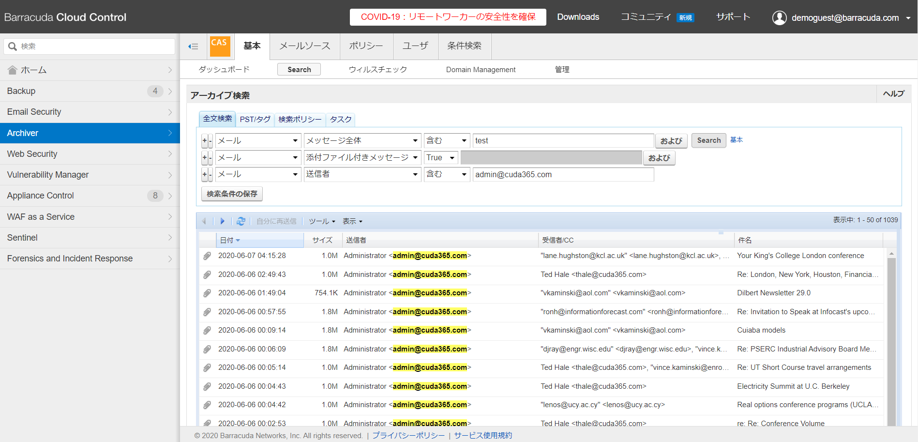Switch to the 基本 tab

pyautogui.click(x=252, y=46)
